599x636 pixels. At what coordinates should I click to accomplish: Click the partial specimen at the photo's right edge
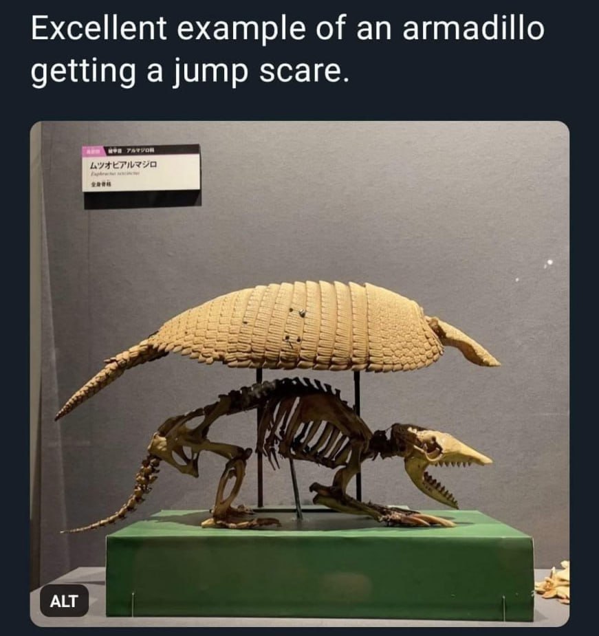554,582
